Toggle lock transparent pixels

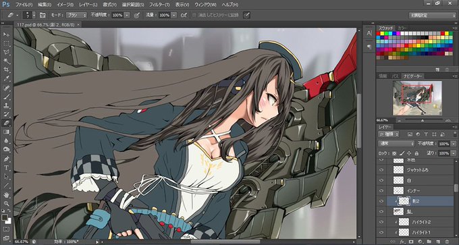394,153
